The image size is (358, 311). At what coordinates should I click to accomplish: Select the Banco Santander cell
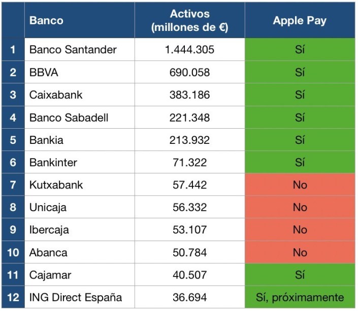click(x=73, y=50)
